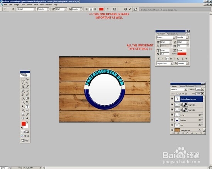Swap foreground and background colors

tap(27, 122)
